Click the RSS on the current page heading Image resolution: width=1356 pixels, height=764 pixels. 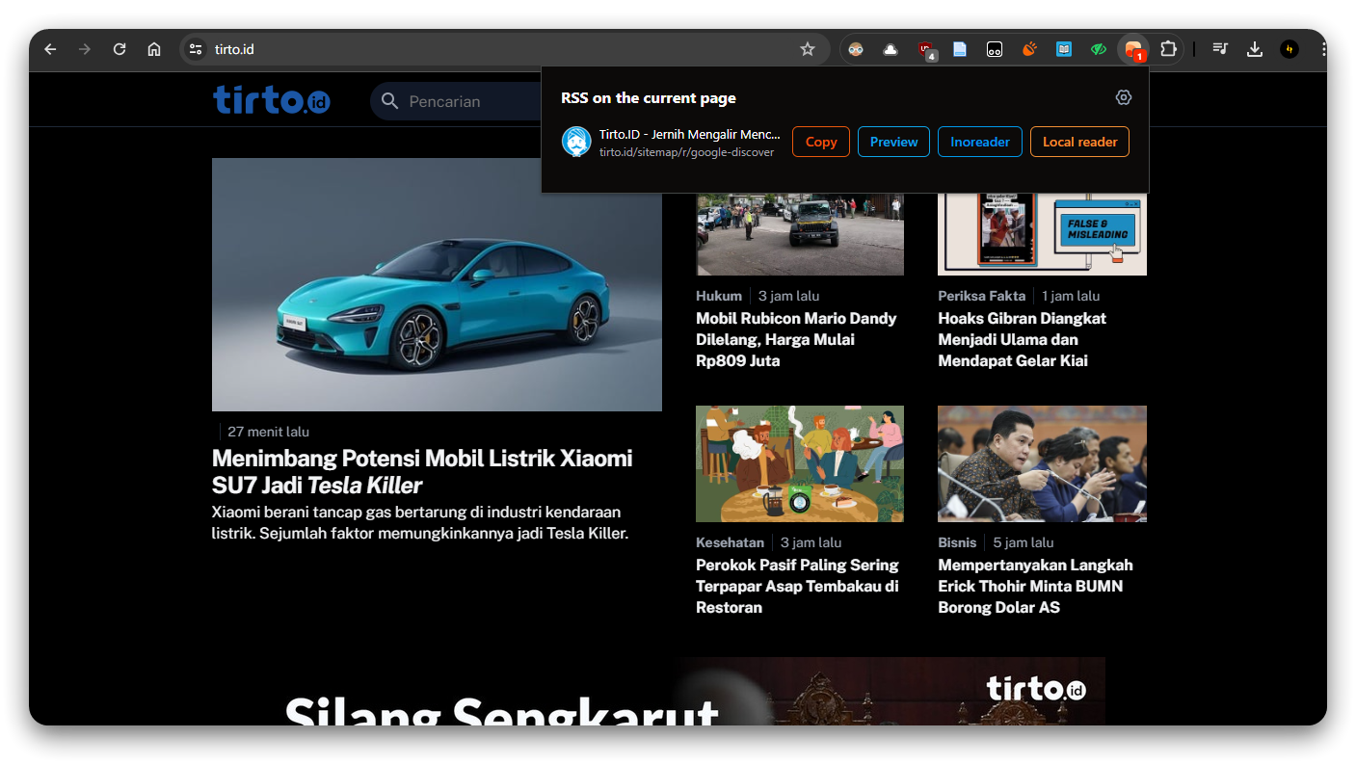click(x=649, y=97)
